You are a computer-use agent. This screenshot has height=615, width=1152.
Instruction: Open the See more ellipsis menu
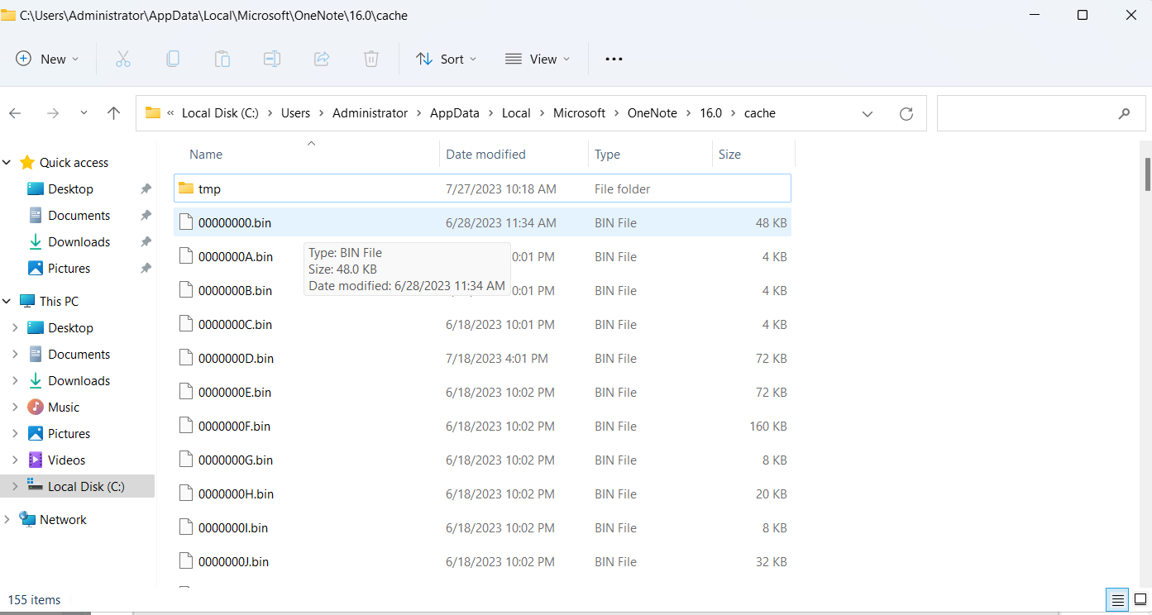click(x=614, y=59)
